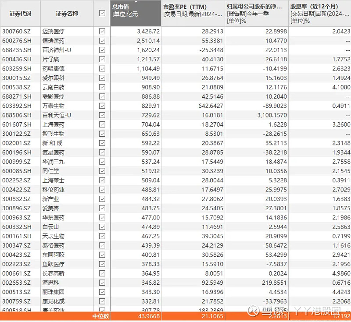Screen dimensions: 351x322
Task: Click PE value 55.3381 for 恒瑞医药
Action: 212,41
